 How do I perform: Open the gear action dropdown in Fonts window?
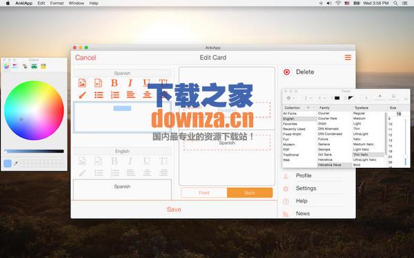pos(290,98)
